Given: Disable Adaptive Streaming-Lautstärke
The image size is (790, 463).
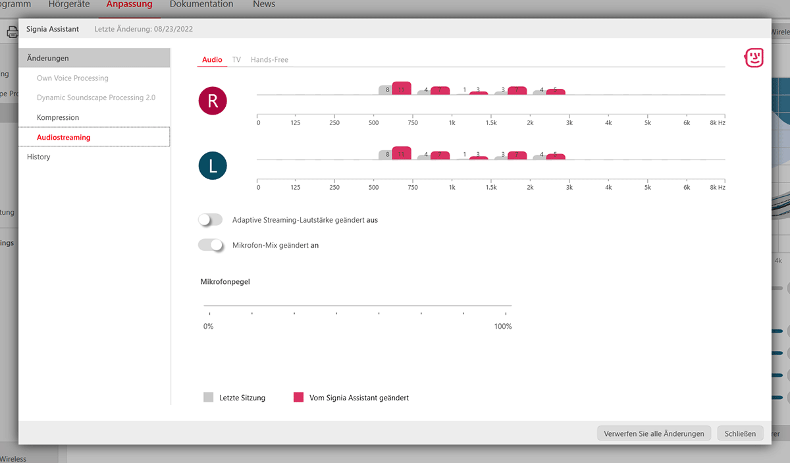Looking at the screenshot, I should click(x=210, y=219).
